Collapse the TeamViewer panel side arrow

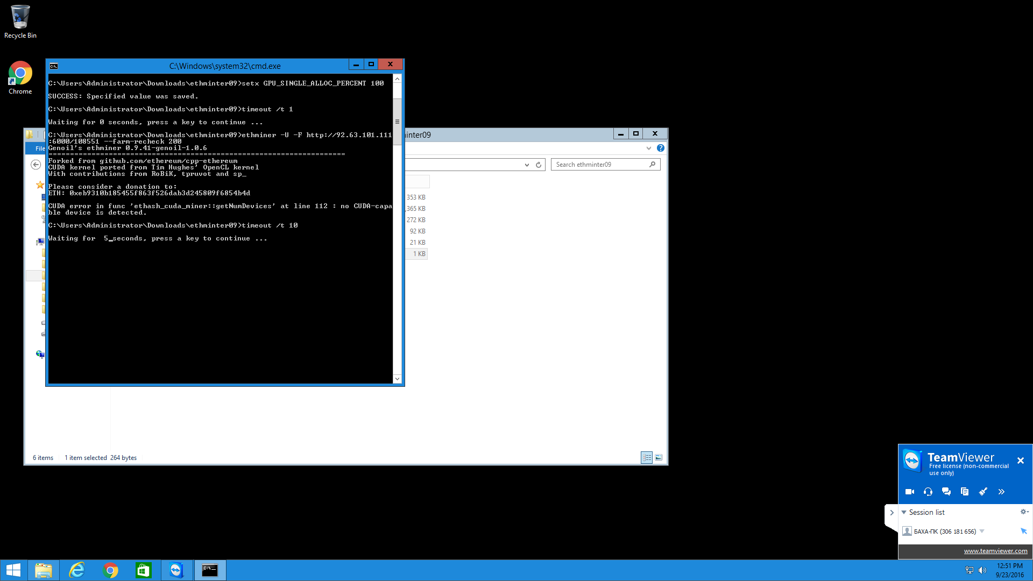tap(892, 513)
